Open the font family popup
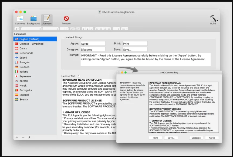 tap(31, 29)
